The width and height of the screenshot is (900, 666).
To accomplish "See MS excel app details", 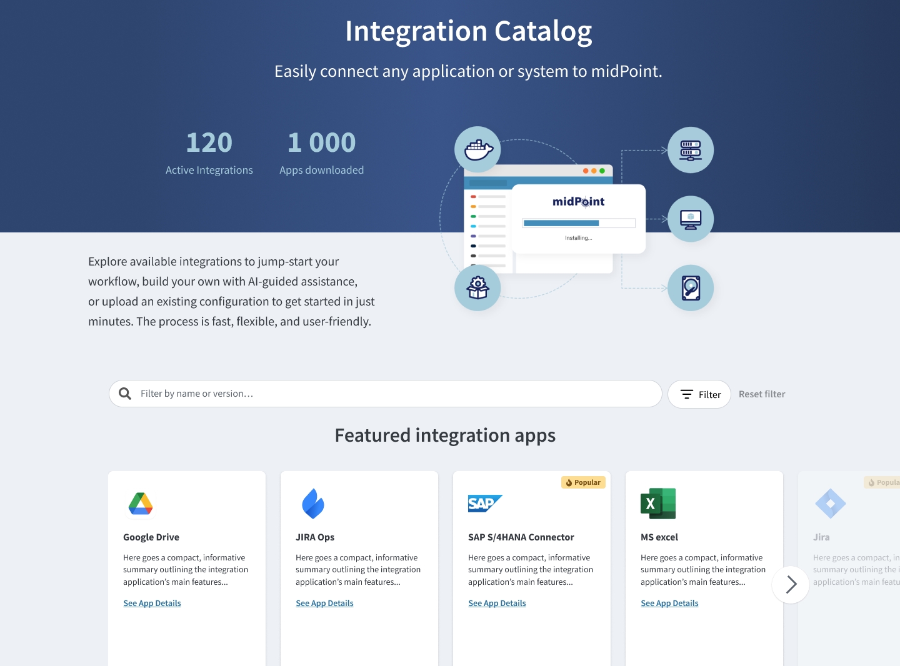I will (x=669, y=604).
